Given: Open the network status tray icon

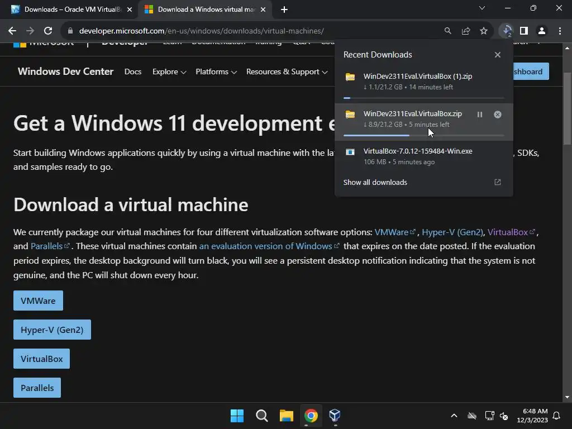Looking at the screenshot, I should pos(489,416).
